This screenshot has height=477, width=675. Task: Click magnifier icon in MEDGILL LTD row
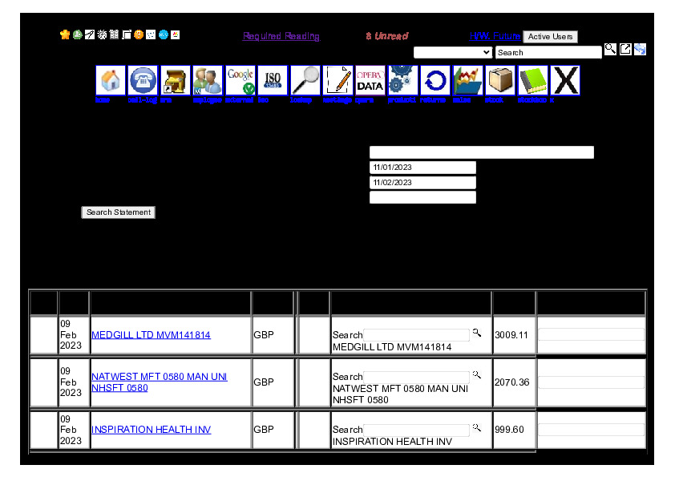pyautogui.click(x=477, y=332)
